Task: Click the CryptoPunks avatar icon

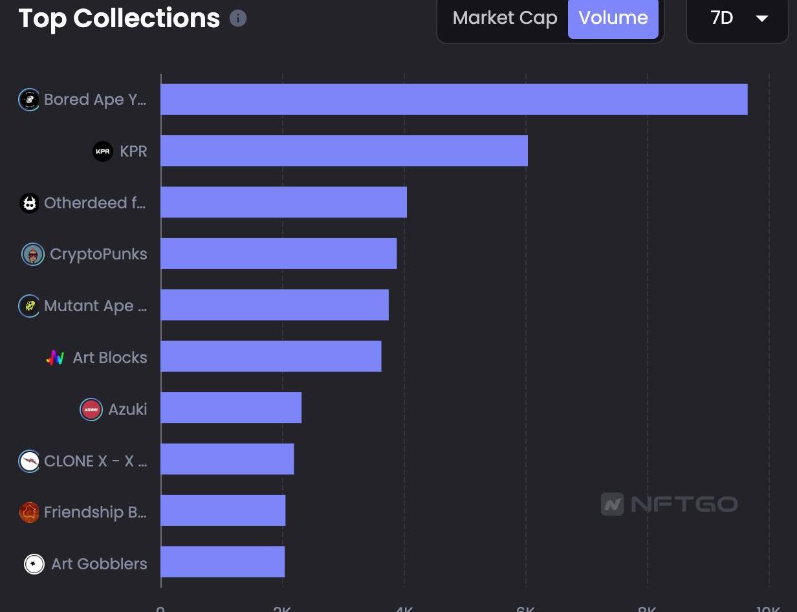Action: pos(33,254)
